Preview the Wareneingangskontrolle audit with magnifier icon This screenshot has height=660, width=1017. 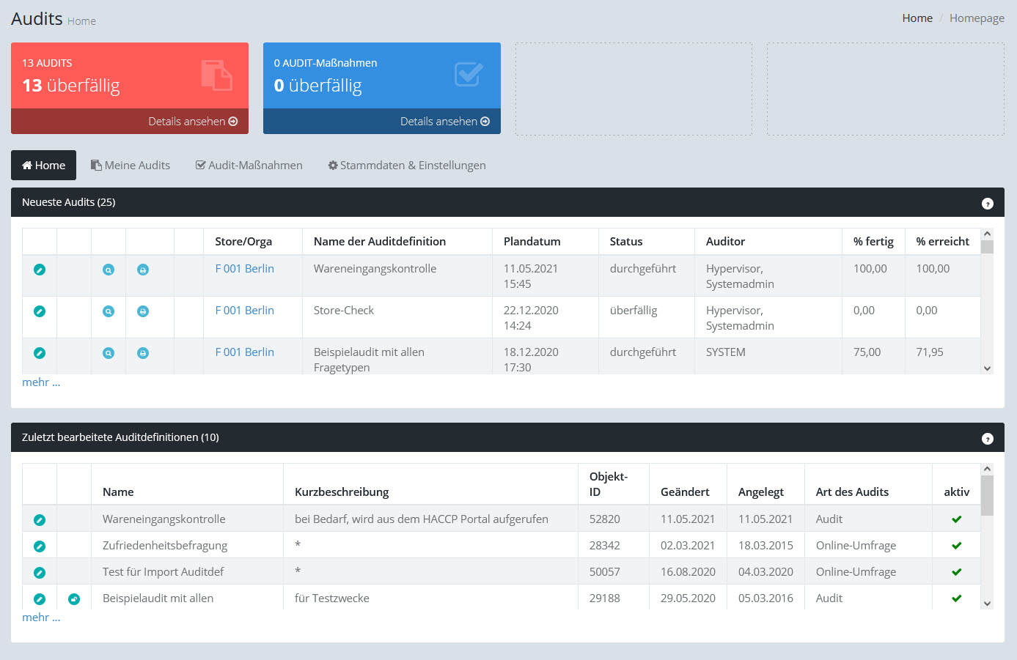109,270
